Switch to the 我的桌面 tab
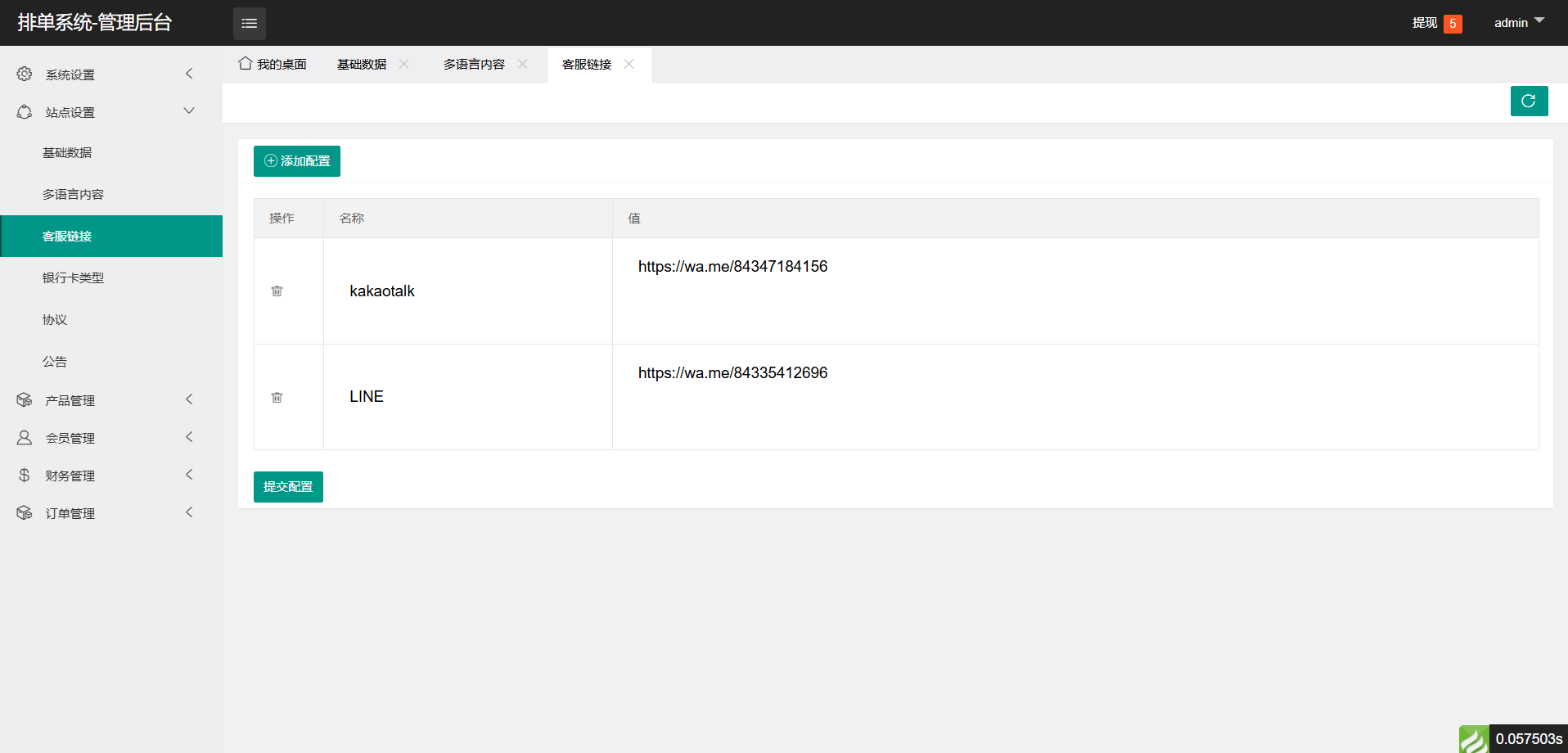Viewport: 1568px width, 753px height. point(273,64)
